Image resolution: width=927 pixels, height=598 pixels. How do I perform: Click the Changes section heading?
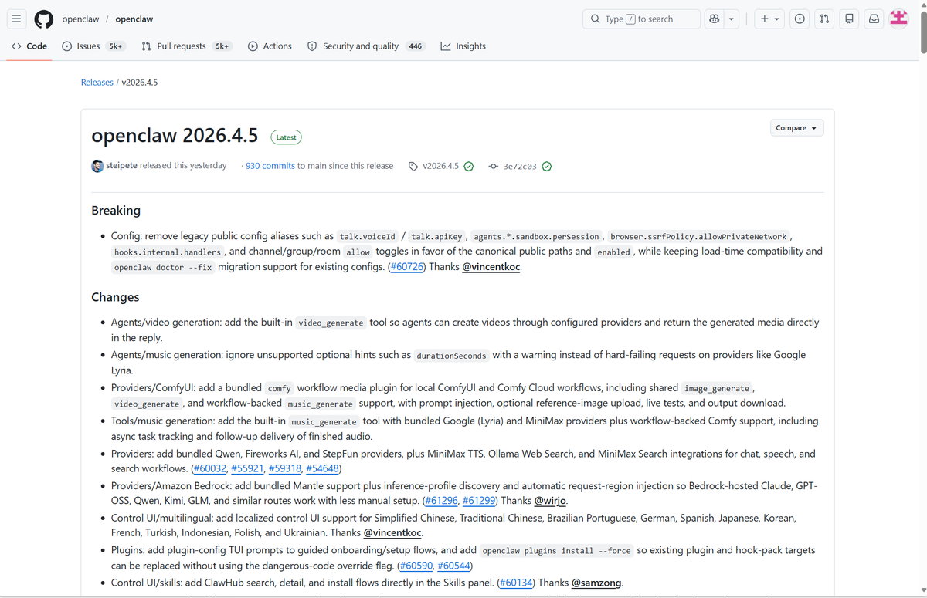(x=115, y=297)
